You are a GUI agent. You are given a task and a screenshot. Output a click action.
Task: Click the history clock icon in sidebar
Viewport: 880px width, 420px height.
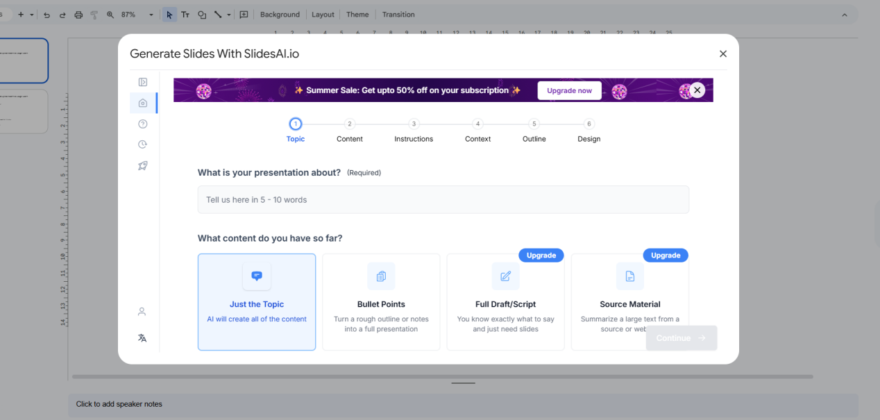pyautogui.click(x=142, y=144)
